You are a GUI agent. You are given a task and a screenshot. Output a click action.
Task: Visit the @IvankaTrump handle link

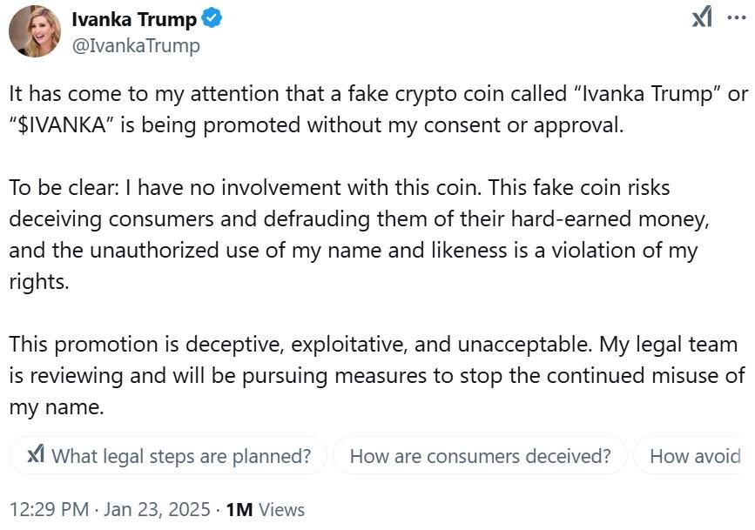135,45
